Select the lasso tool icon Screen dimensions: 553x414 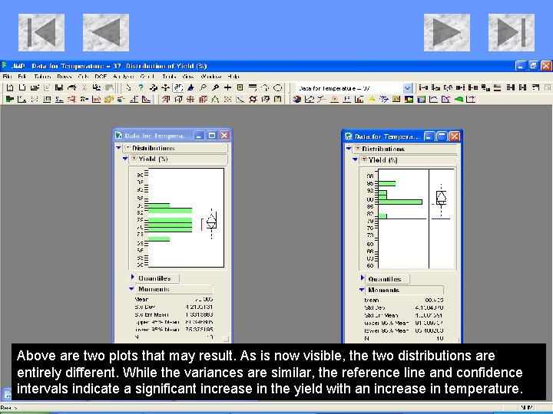[x=203, y=87]
